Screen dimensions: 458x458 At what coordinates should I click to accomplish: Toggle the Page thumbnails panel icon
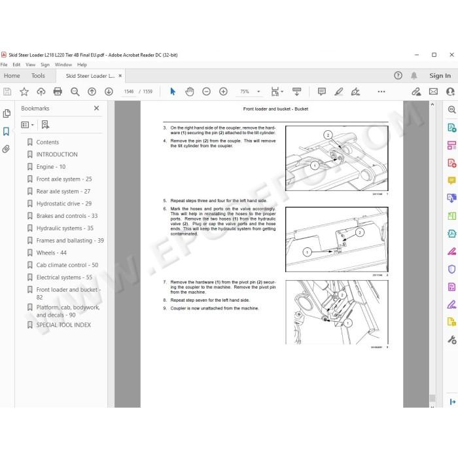(7, 113)
